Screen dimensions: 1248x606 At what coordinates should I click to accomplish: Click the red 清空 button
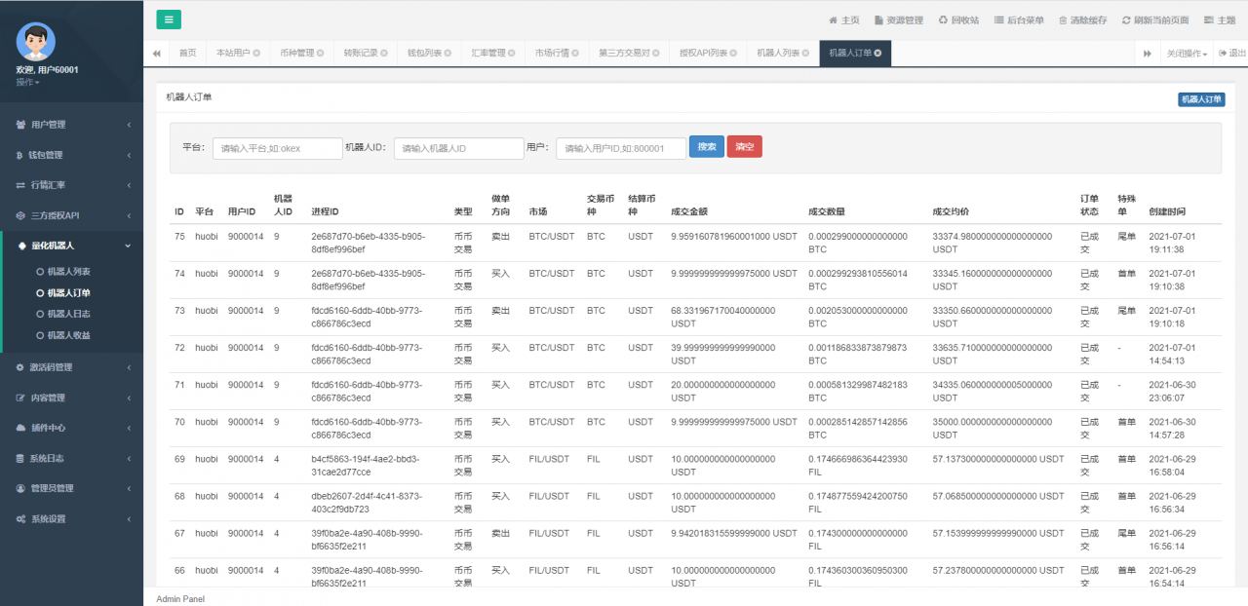point(744,147)
